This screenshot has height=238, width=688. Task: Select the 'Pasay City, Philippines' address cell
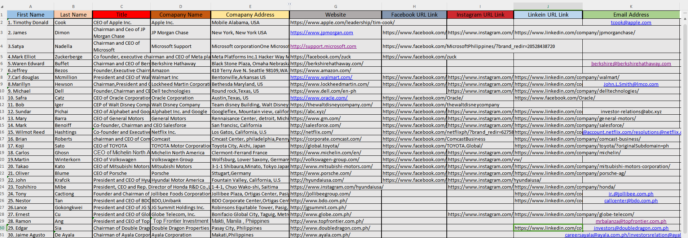(250, 228)
